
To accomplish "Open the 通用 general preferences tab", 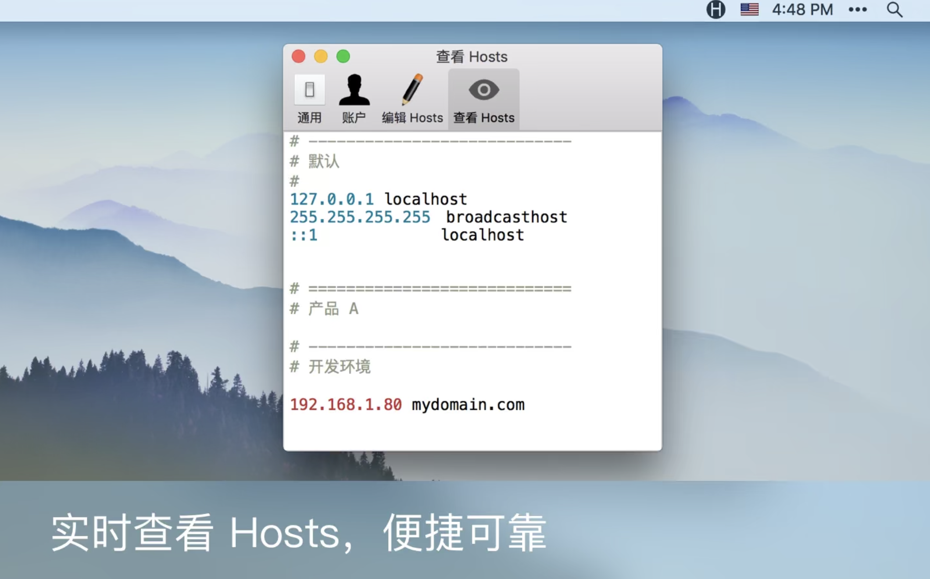I will click(x=309, y=99).
